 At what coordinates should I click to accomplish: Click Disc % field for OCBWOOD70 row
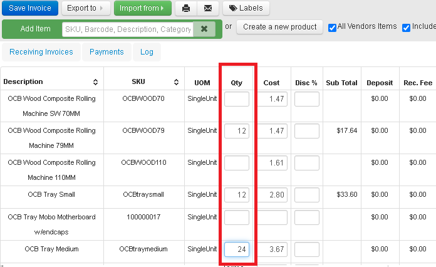(307, 99)
